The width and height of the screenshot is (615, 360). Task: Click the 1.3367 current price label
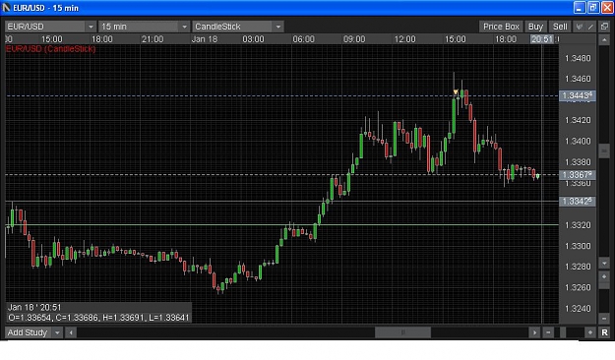577,174
